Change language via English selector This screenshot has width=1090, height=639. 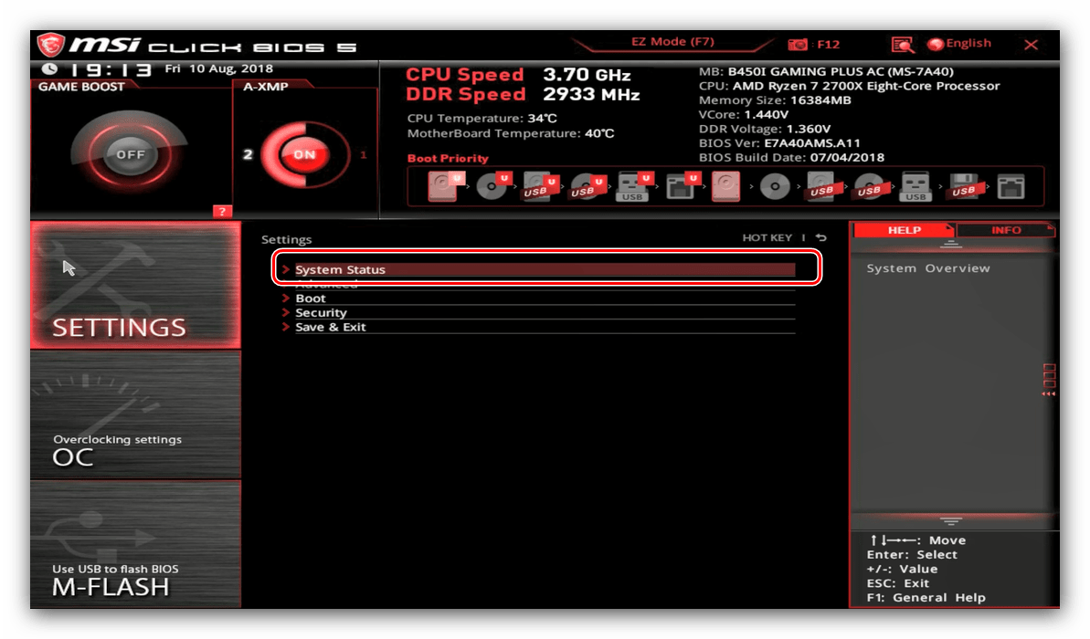click(x=960, y=43)
